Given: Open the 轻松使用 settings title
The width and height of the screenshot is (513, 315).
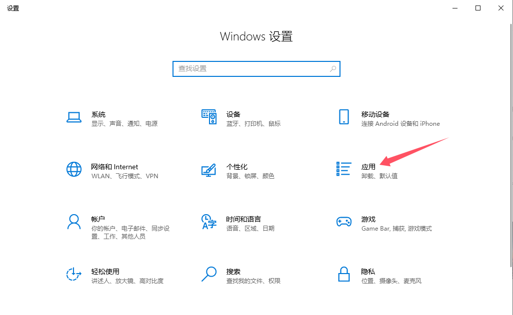Looking at the screenshot, I should [x=105, y=272].
